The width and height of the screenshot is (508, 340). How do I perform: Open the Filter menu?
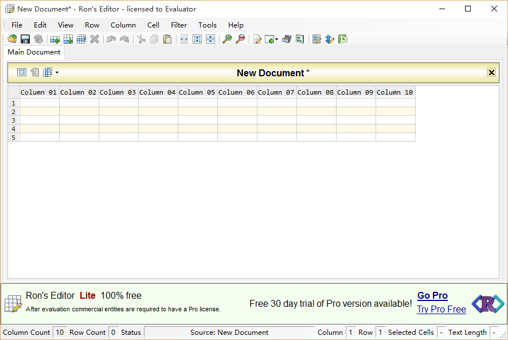pyautogui.click(x=179, y=25)
